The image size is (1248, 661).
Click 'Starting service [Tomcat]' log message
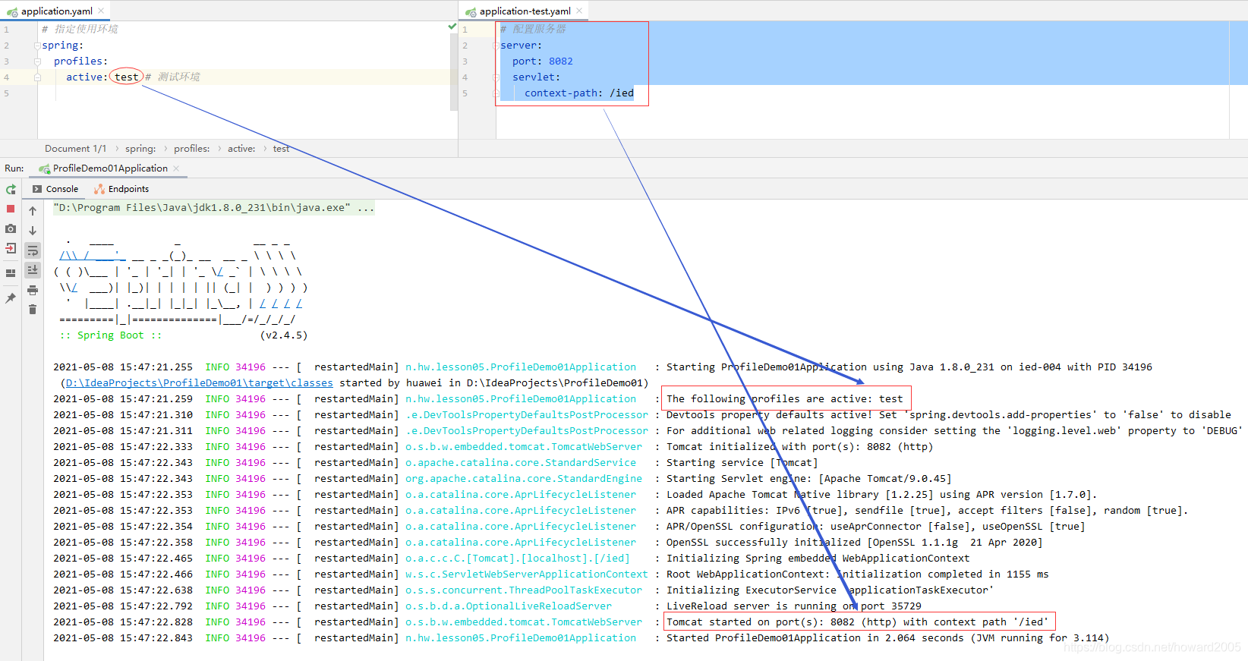[742, 463]
